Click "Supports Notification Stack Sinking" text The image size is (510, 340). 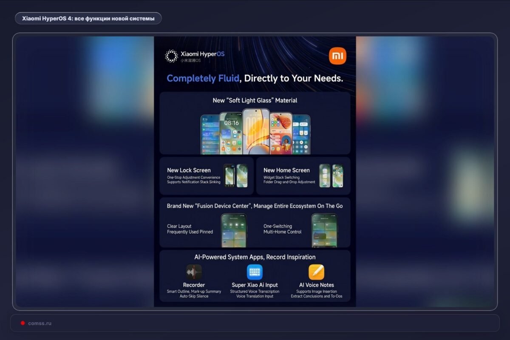(x=194, y=182)
